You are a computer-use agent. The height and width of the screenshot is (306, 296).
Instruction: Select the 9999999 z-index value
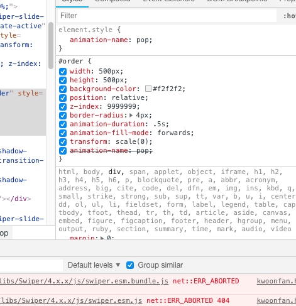(121, 106)
